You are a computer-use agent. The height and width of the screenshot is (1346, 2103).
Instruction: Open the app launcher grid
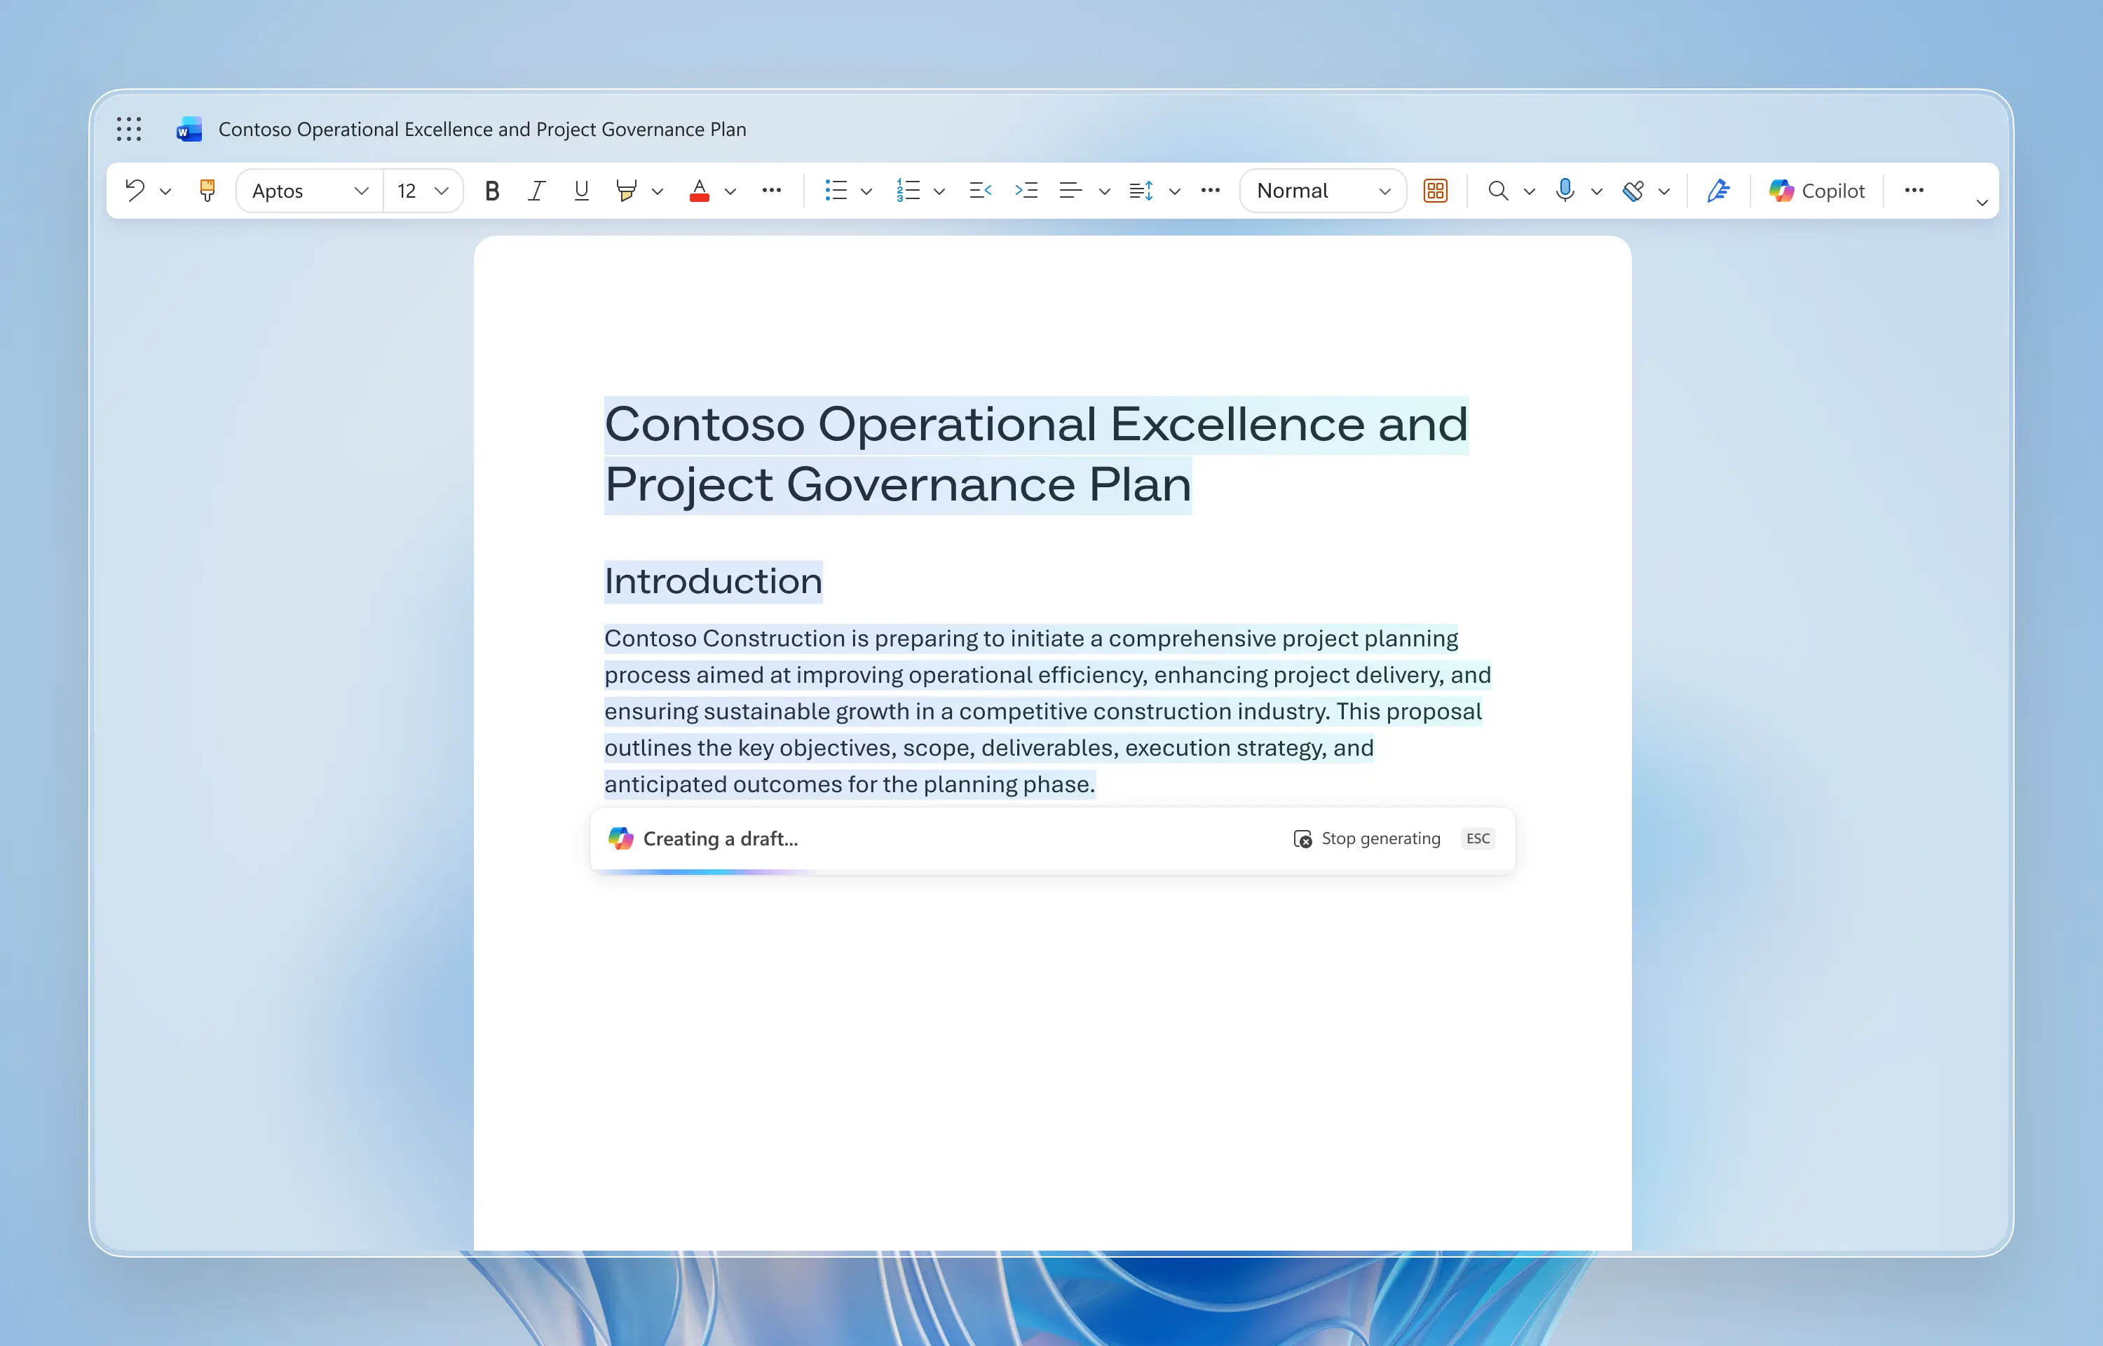[129, 130]
